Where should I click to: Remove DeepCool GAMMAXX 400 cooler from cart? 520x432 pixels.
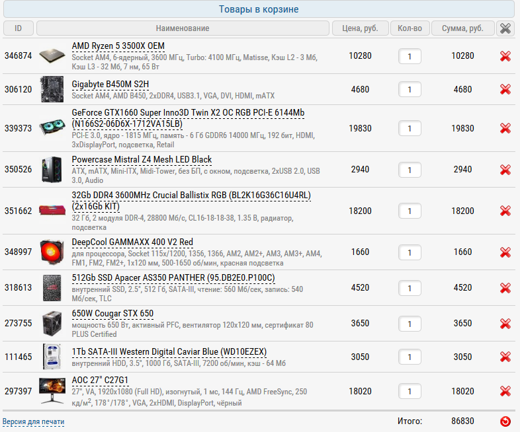click(505, 252)
